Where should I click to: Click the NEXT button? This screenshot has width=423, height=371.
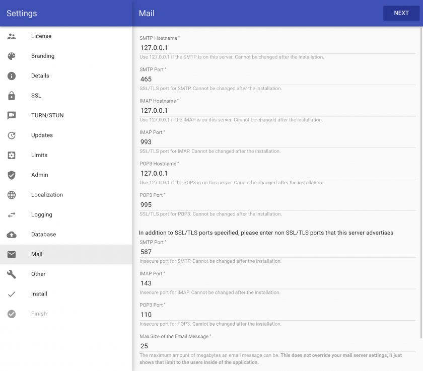[401, 13]
